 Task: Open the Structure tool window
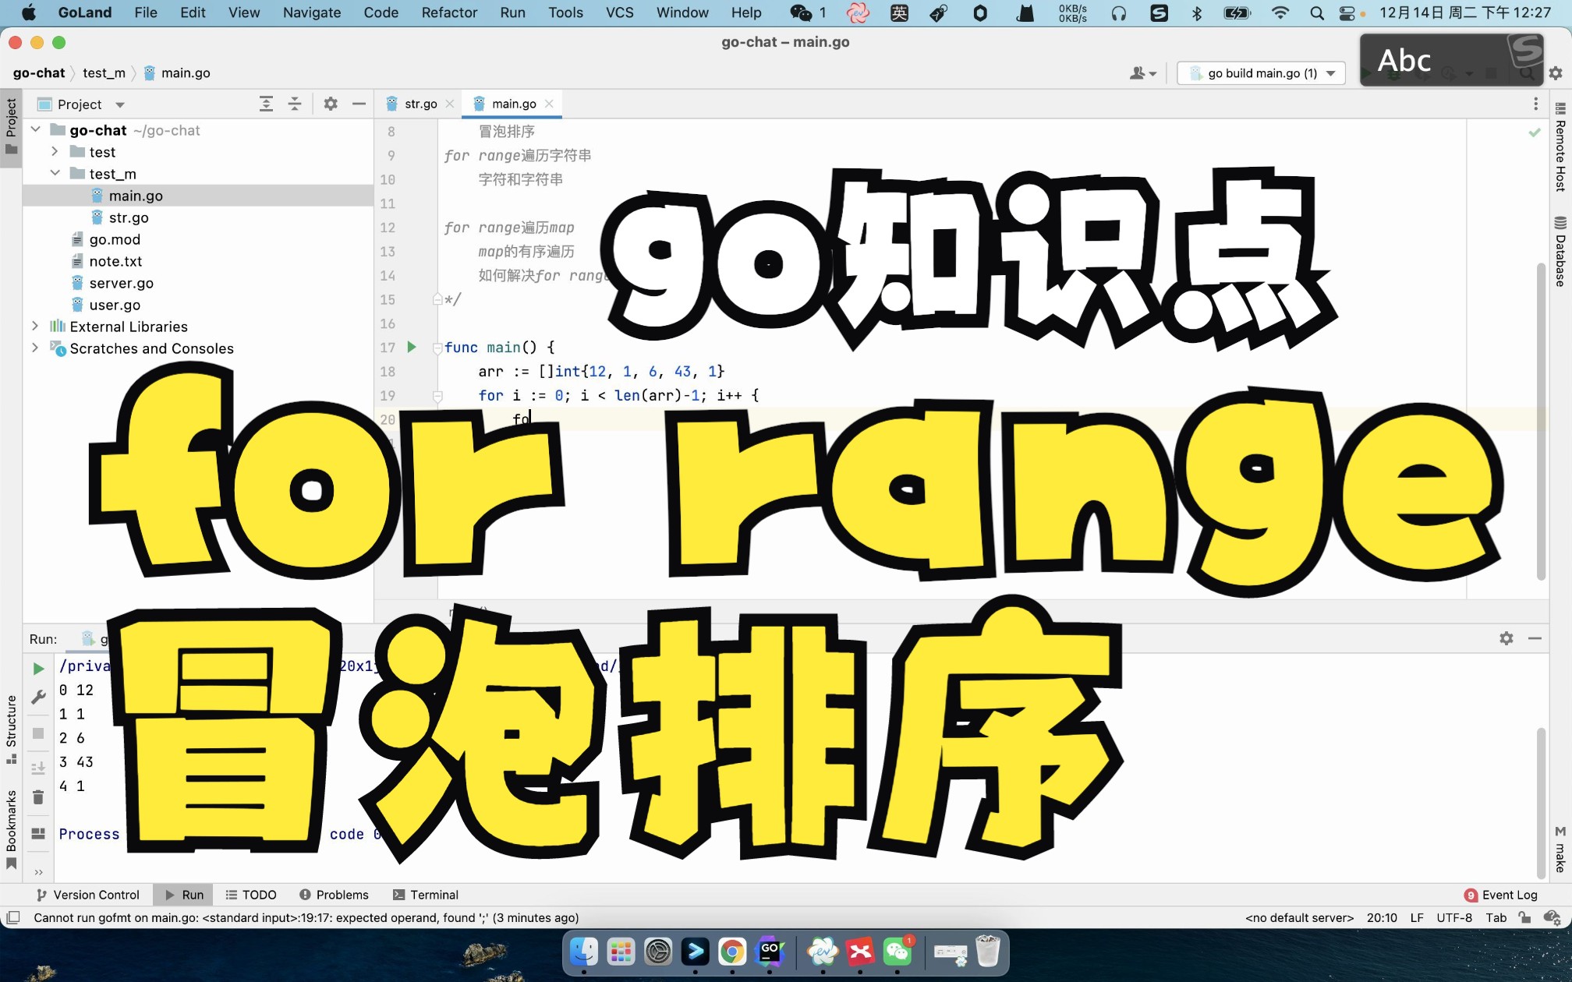click(x=11, y=723)
